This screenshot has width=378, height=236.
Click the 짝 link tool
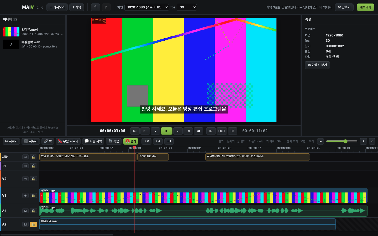[x=48, y=141]
